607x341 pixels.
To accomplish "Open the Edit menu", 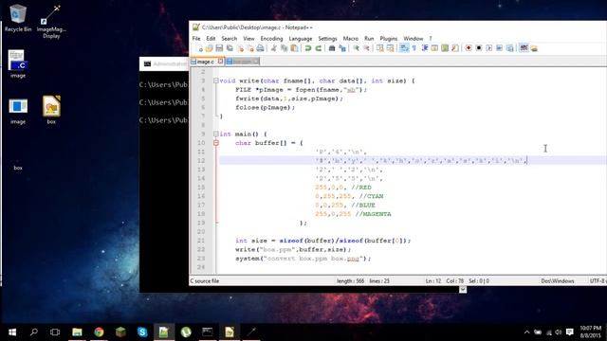I will pos(211,39).
